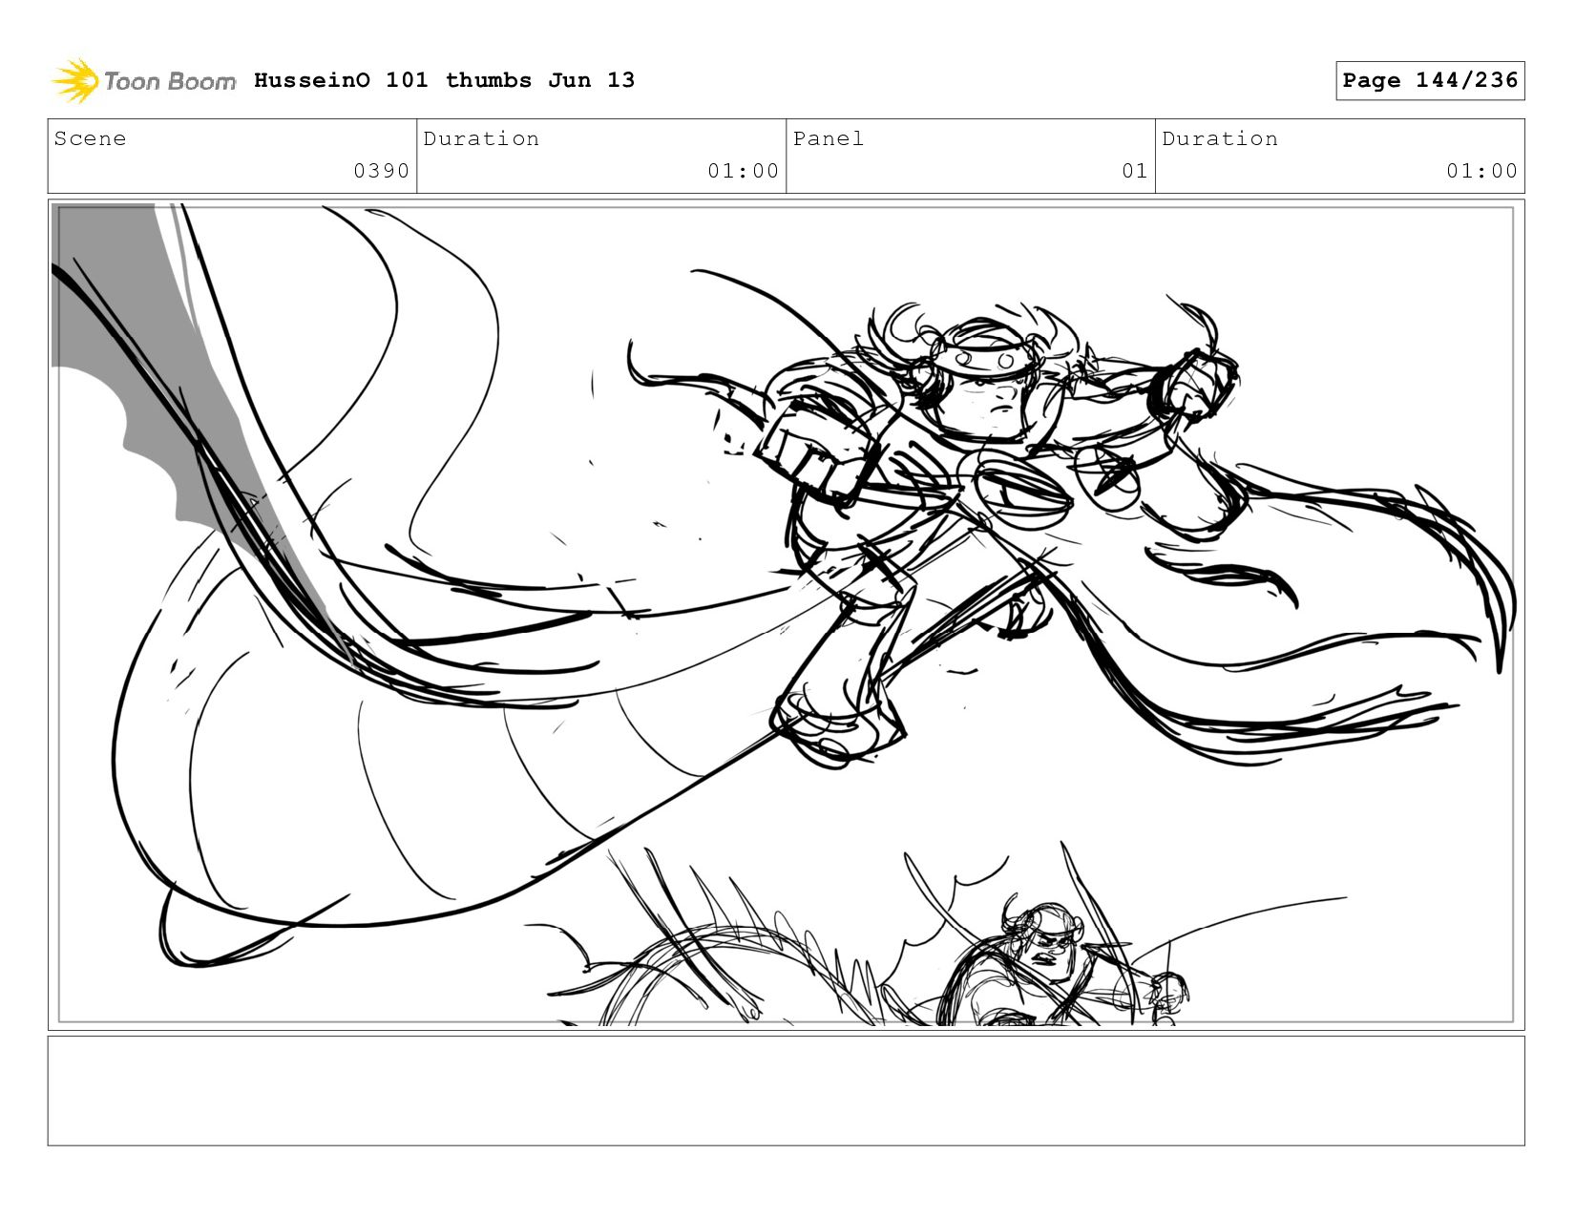Click the empty notes box below the panel
Screen dimensions: 1575x1217
[786, 1090]
